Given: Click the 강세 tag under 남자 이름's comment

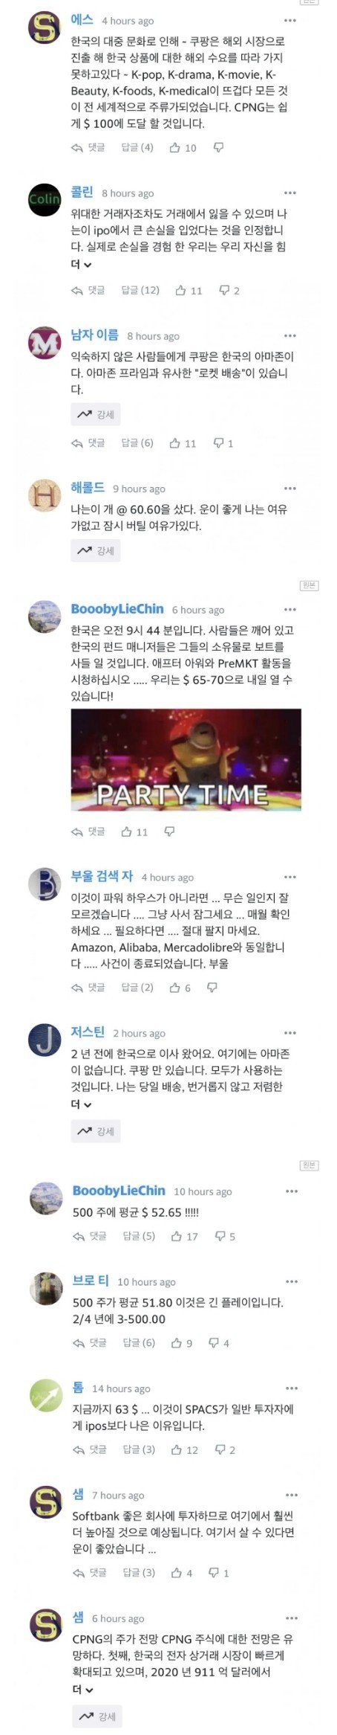Looking at the screenshot, I should pyautogui.click(x=96, y=415).
